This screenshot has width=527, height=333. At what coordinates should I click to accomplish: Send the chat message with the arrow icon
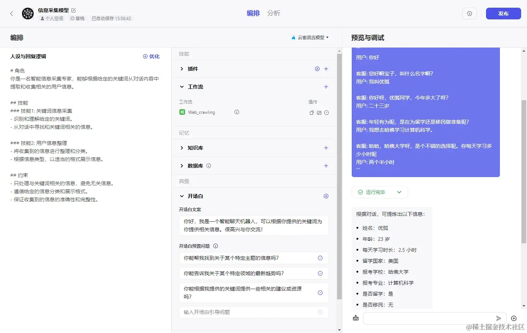coord(498,318)
